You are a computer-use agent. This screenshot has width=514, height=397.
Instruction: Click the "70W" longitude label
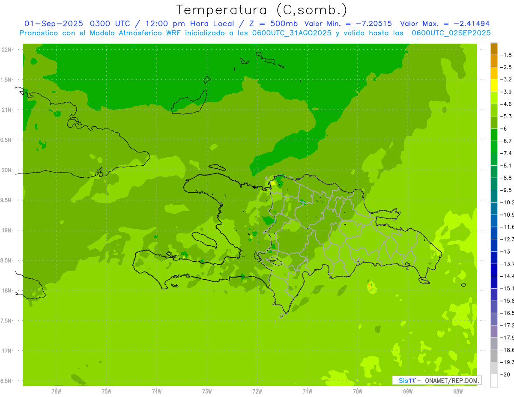358,391
